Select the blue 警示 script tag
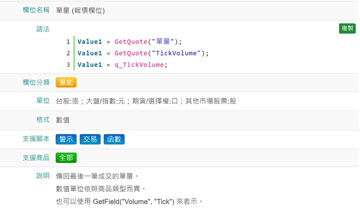Viewport: 360px width, 211px height. (x=66, y=139)
